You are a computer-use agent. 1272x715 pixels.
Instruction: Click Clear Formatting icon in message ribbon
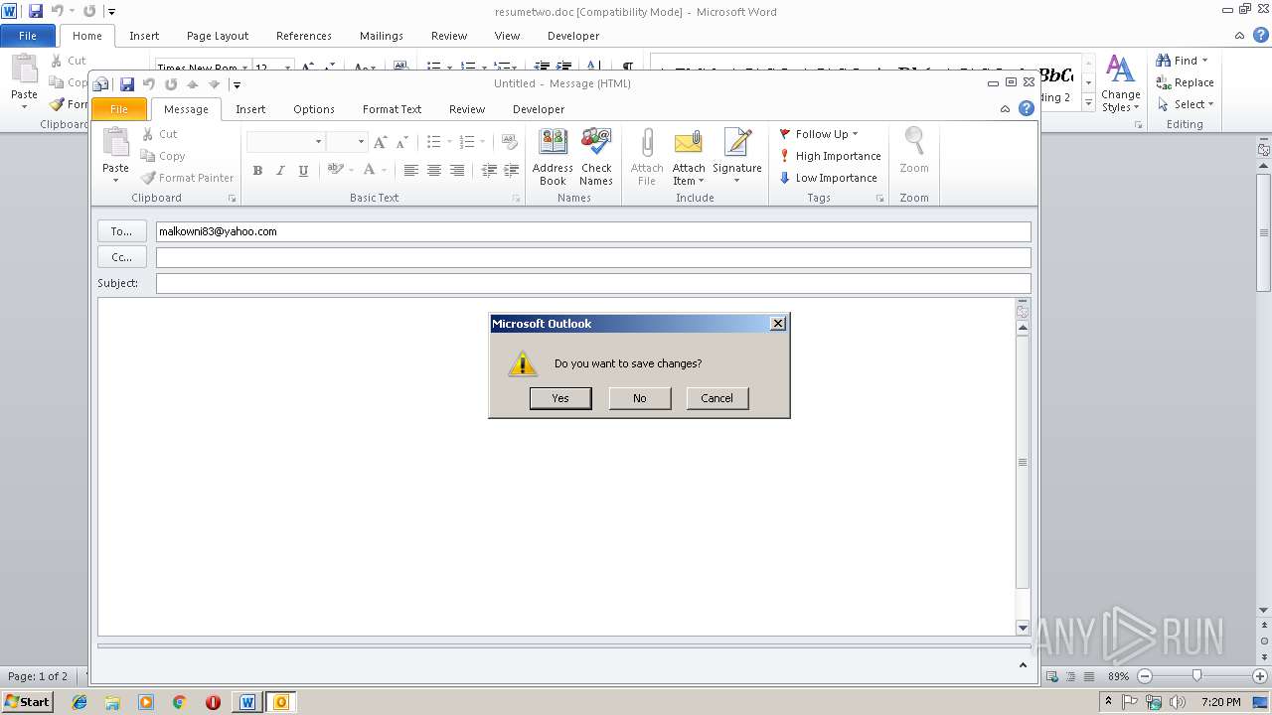(x=509, y=142)
